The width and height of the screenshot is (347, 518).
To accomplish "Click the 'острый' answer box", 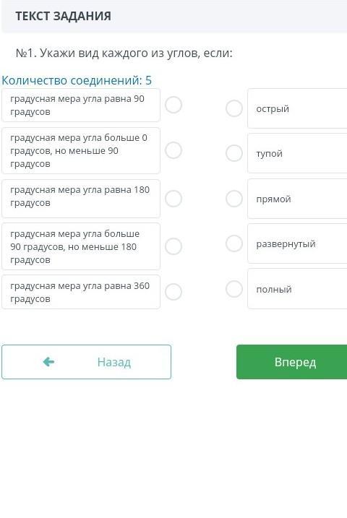I will click(297, 108).
